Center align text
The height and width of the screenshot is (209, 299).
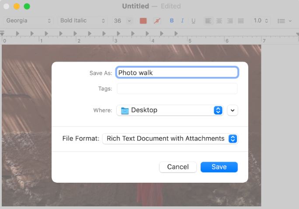219,21
